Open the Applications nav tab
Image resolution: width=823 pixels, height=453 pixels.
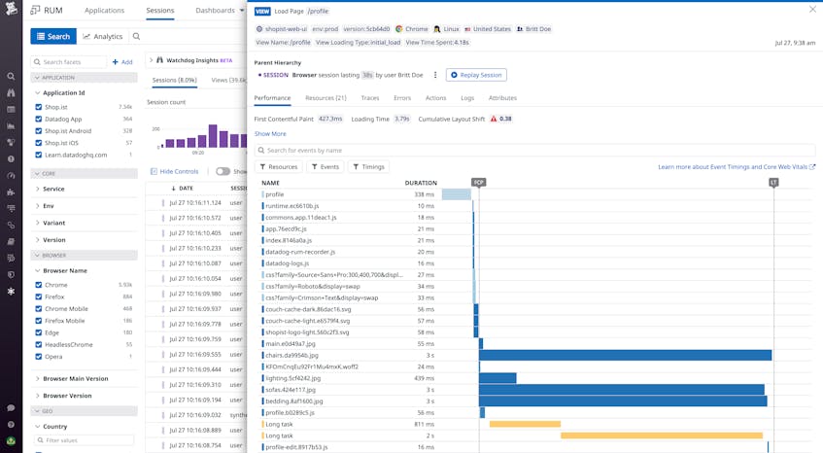tap(104, 11)
